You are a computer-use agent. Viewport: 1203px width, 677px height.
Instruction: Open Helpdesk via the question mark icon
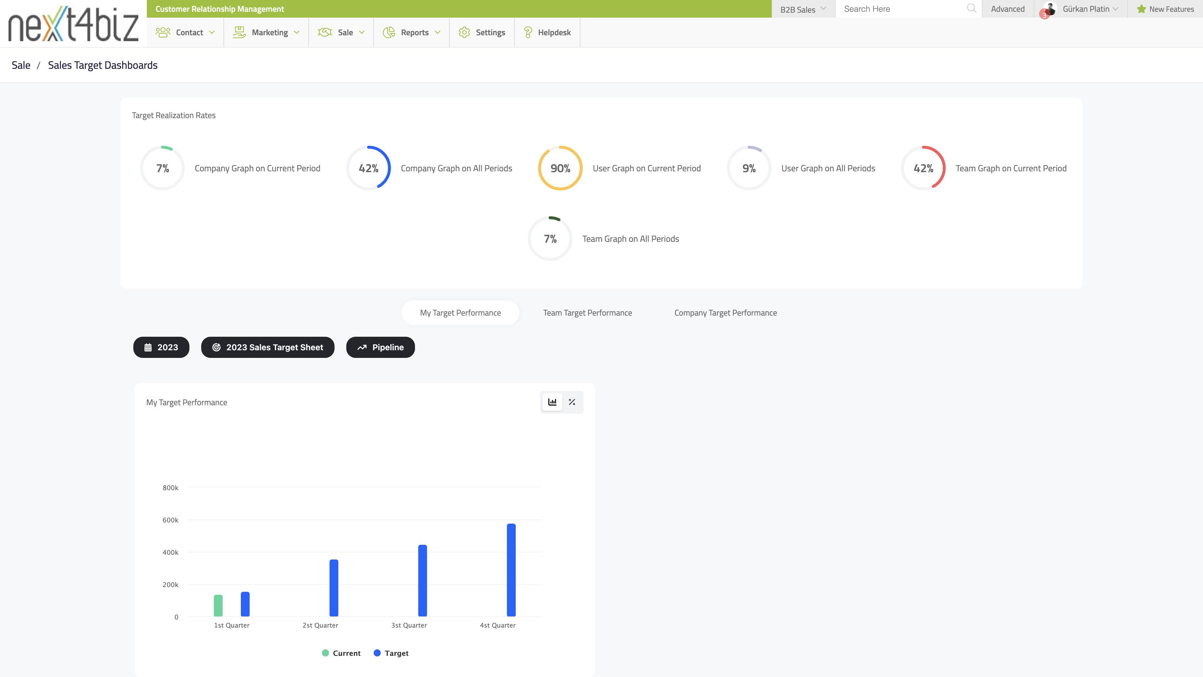tap(528, 32)
